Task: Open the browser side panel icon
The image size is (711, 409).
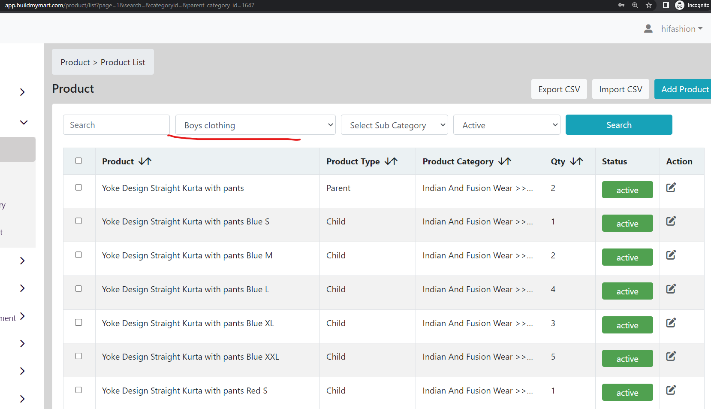Action: coord(666,5)
